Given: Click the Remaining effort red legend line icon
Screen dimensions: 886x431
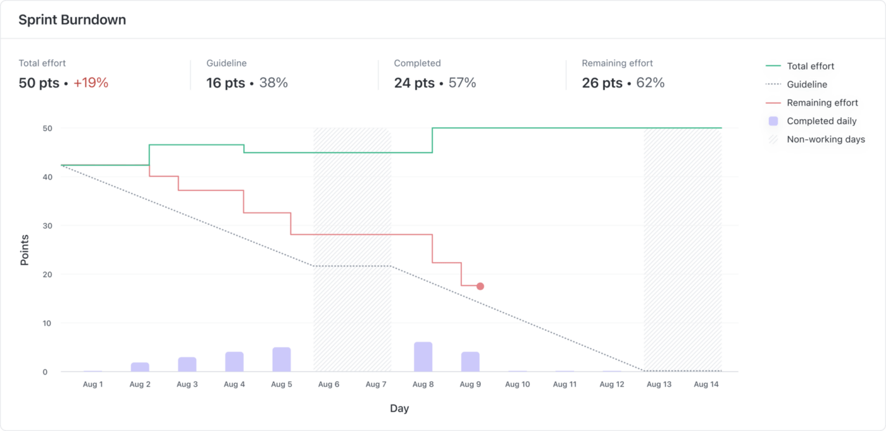Looking at the screenshot, I should coord(773,103).
